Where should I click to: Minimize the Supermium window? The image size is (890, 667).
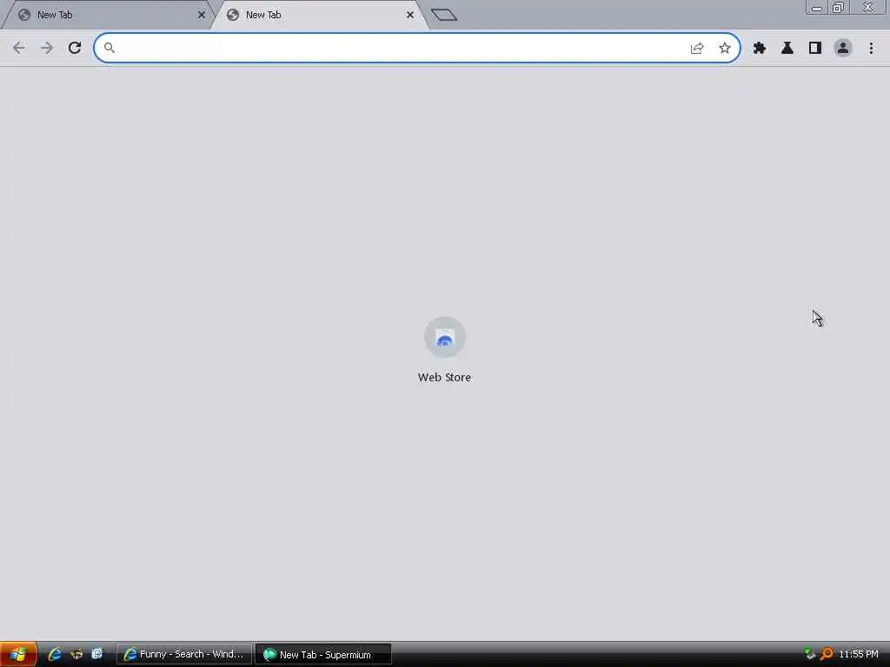(817, 7)
